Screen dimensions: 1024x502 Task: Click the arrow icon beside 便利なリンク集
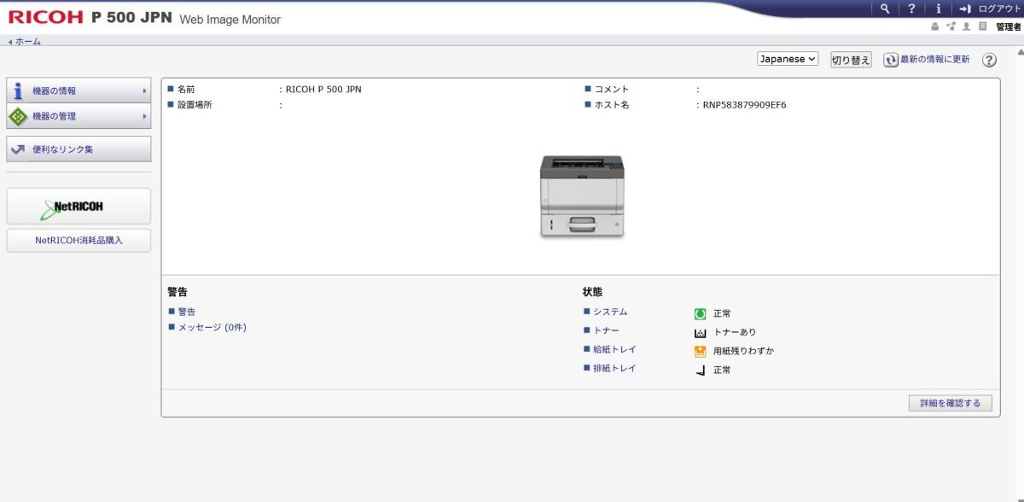(18, 149)
